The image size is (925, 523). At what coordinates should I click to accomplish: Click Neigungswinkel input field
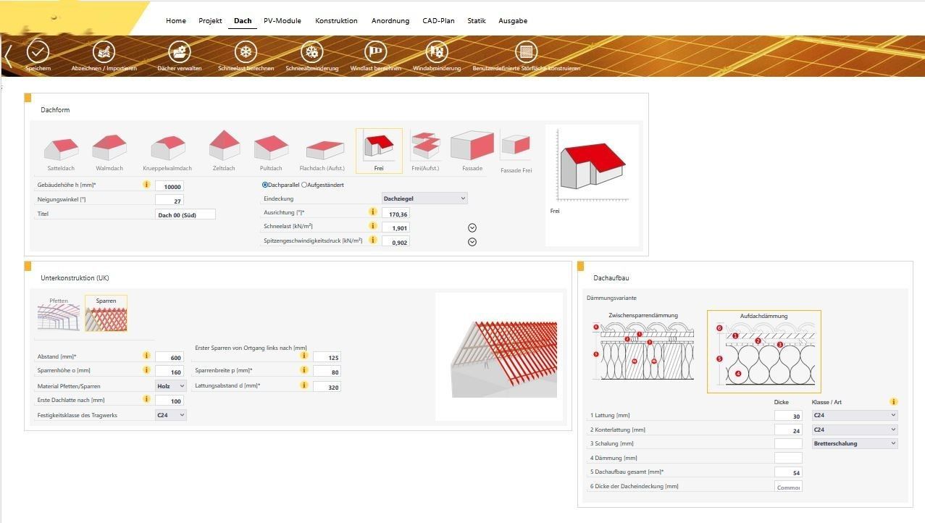pyautogui.click(x=169, y=200)
